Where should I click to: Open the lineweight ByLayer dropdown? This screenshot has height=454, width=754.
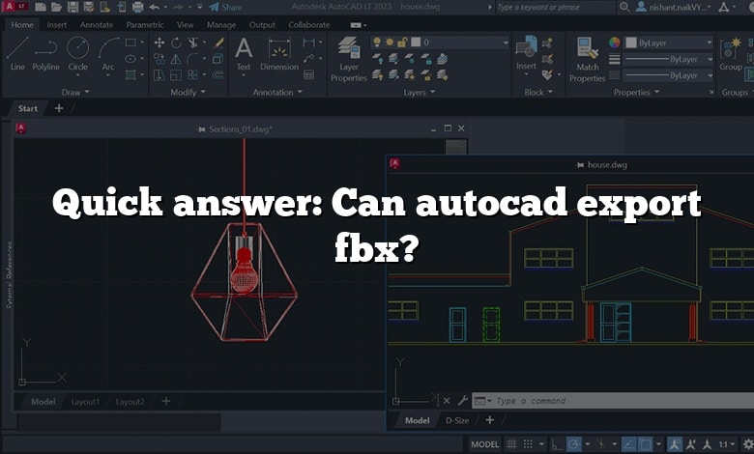668,59
